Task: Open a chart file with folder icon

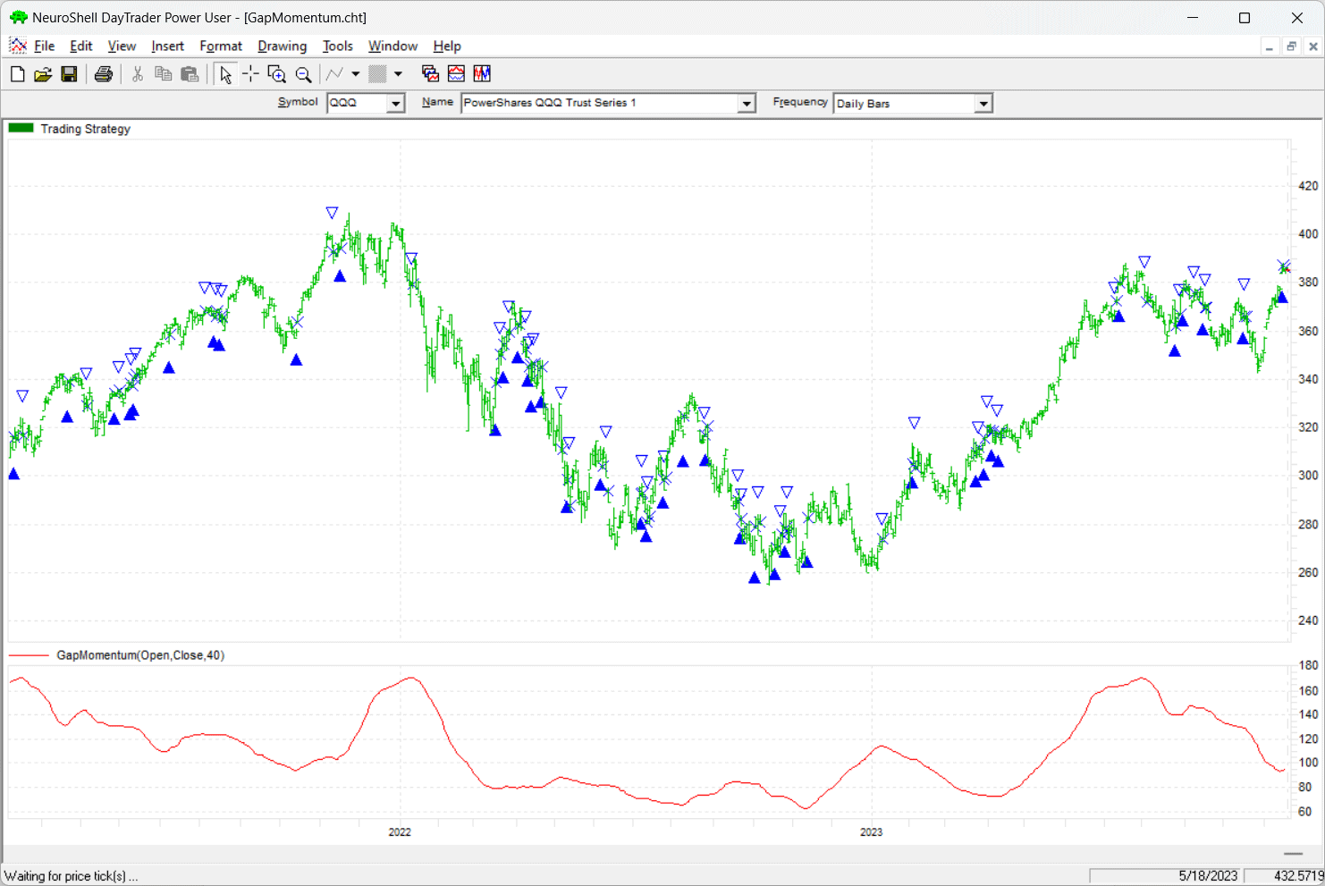Action: click(43, 74)
